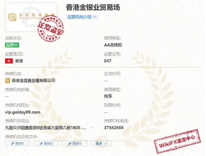Click the 当前状态 label
Screen dimensions: 206x156
tap(13, 38)
